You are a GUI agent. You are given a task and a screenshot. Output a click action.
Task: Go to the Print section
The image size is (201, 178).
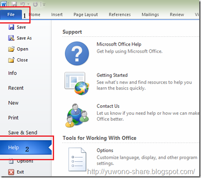click(13, 117)
